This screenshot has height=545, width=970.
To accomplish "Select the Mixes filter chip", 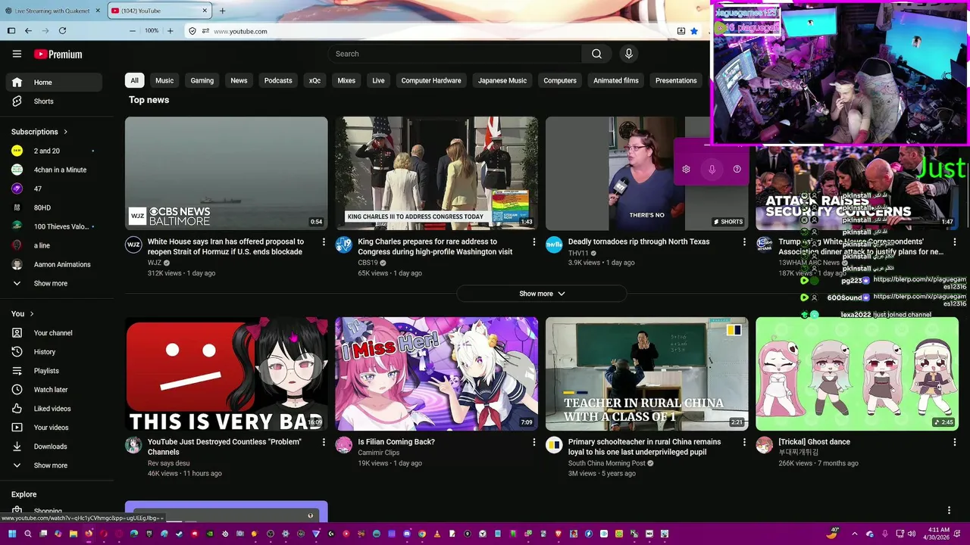I will tap(346, 80).
